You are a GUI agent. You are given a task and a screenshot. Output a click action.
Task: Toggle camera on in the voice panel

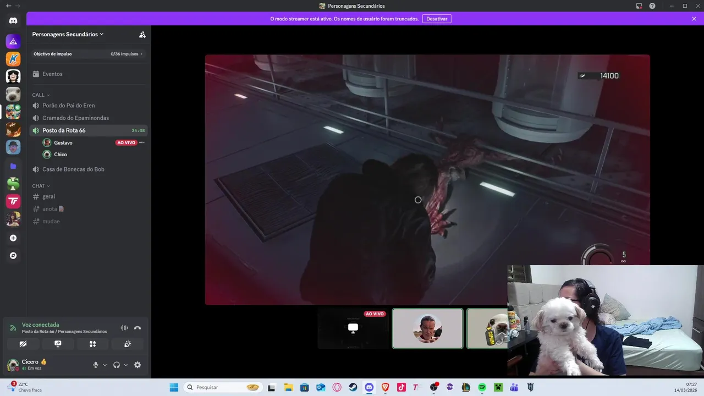tap(23, 344)
